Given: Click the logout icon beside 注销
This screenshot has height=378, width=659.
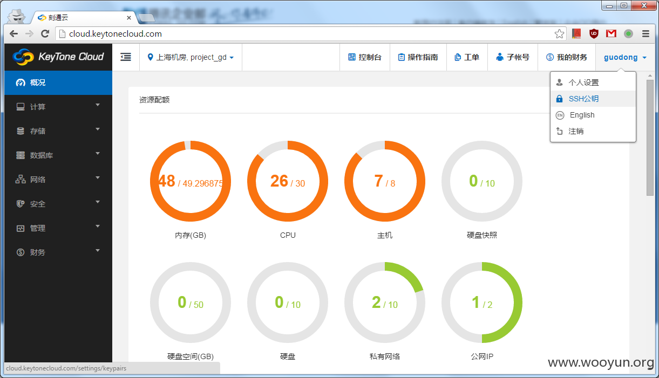Looking at the screenshot, I should pyautogui.click(x=560, y=131).
